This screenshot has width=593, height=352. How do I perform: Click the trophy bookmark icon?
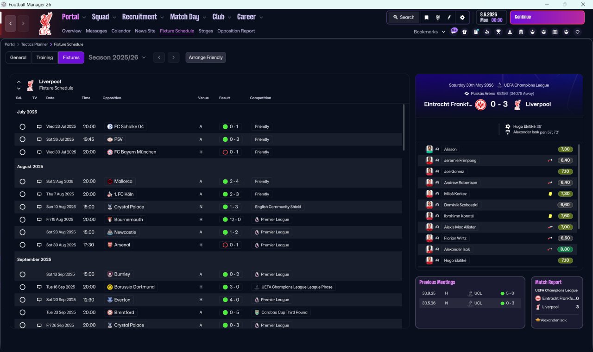click(498, 32)
